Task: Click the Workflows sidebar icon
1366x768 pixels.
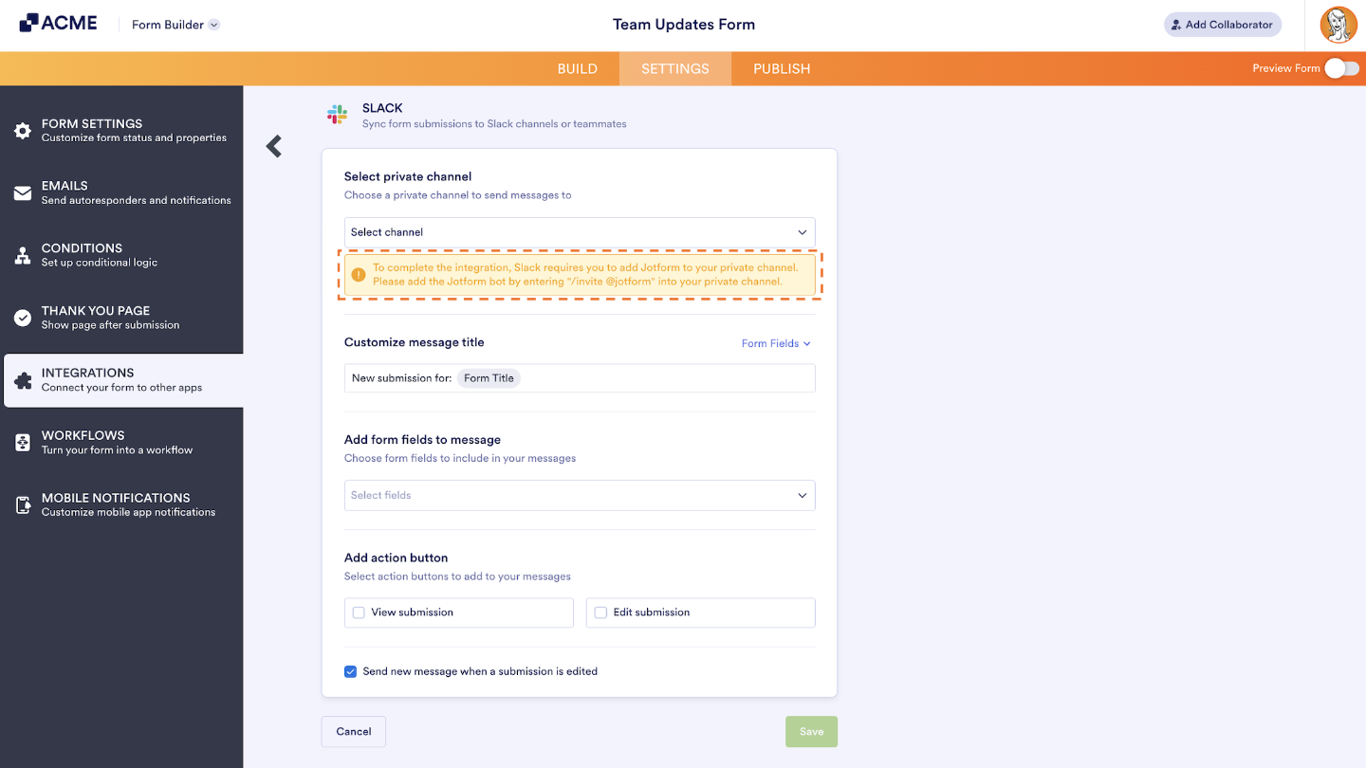Action: tap(23, 442)
